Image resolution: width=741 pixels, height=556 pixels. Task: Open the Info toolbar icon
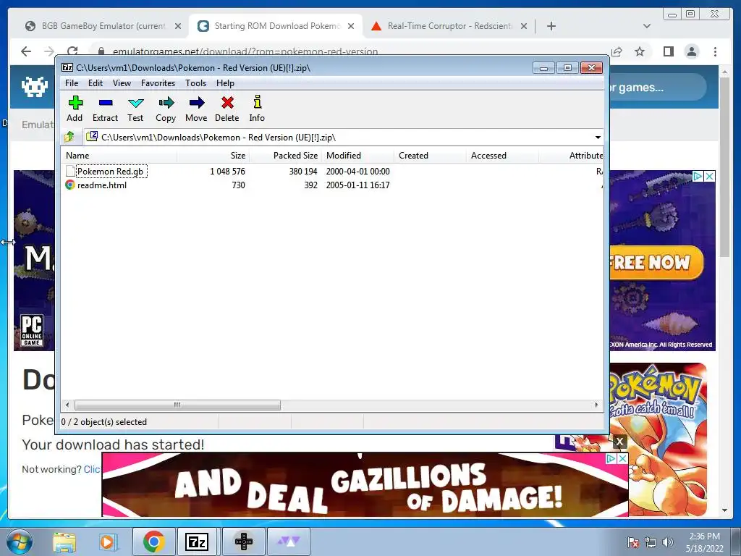coord(257,102)
